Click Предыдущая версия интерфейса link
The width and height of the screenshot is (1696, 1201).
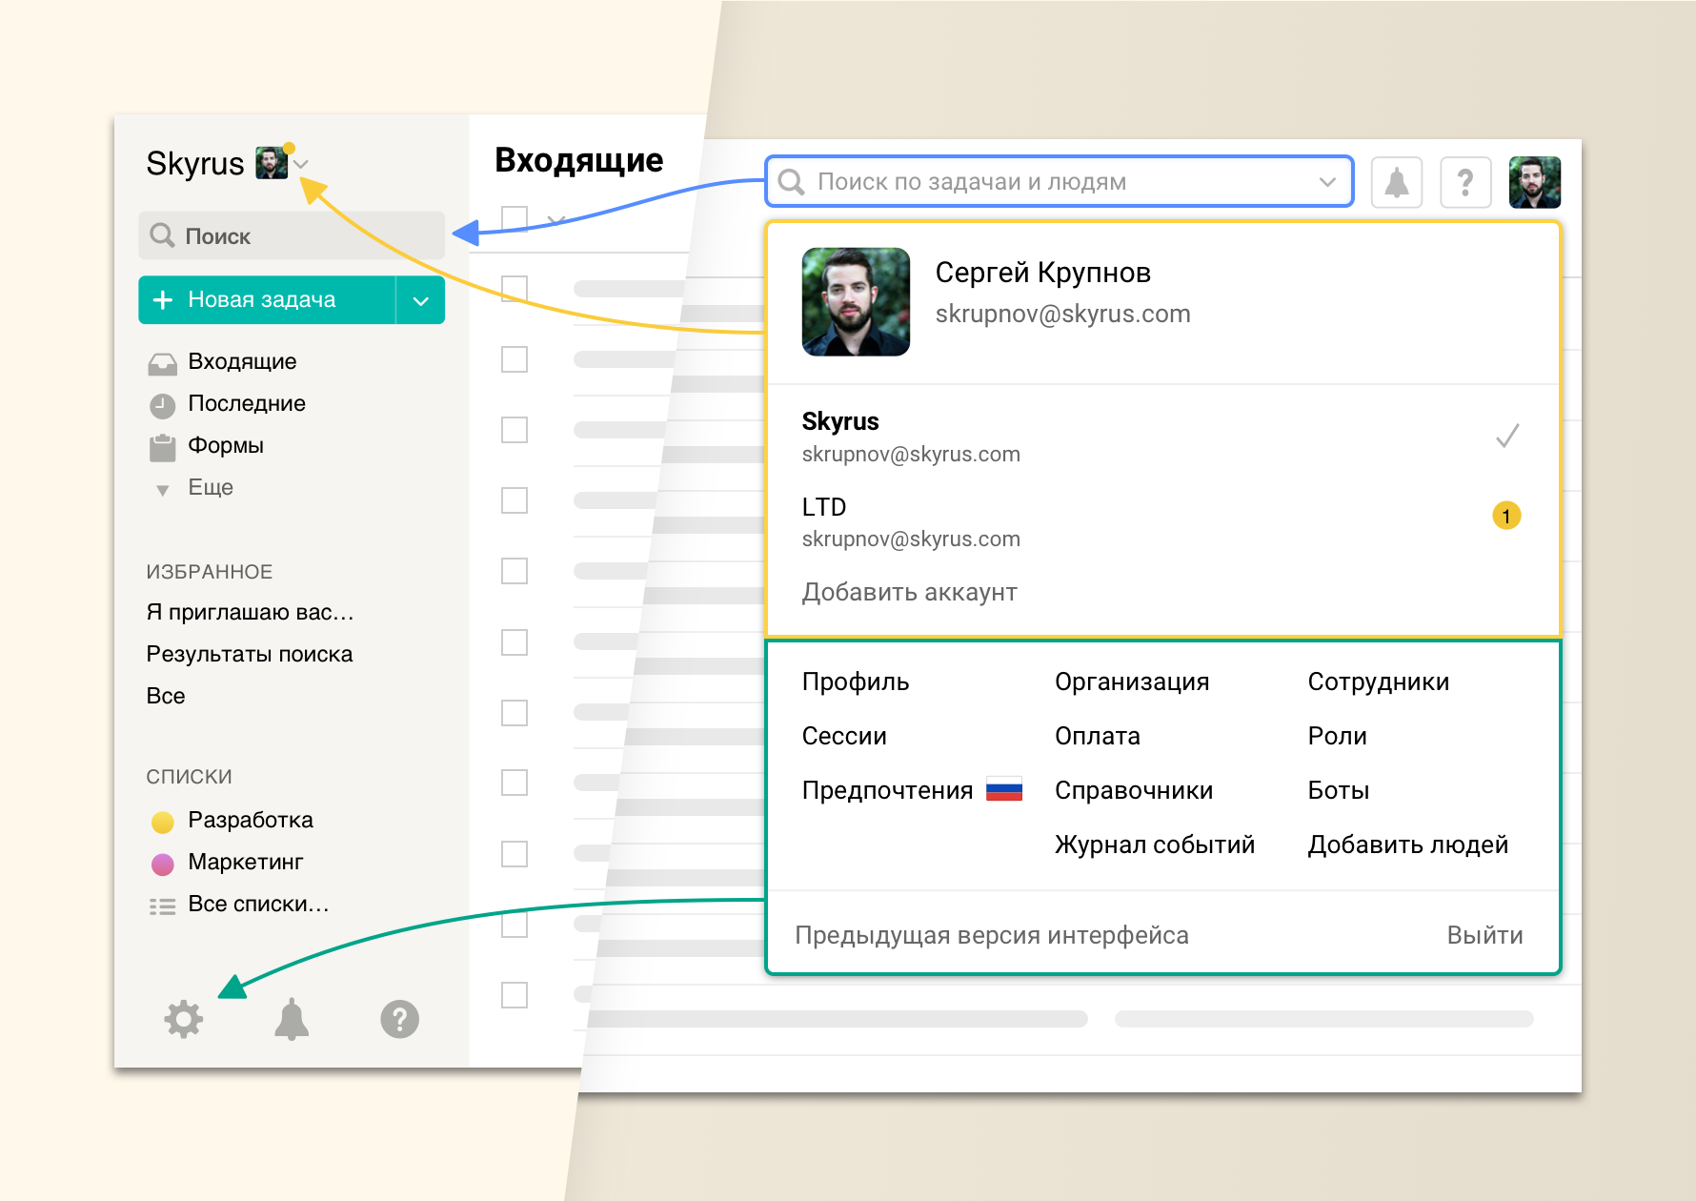pyautogui.click(x=992, y=935)
